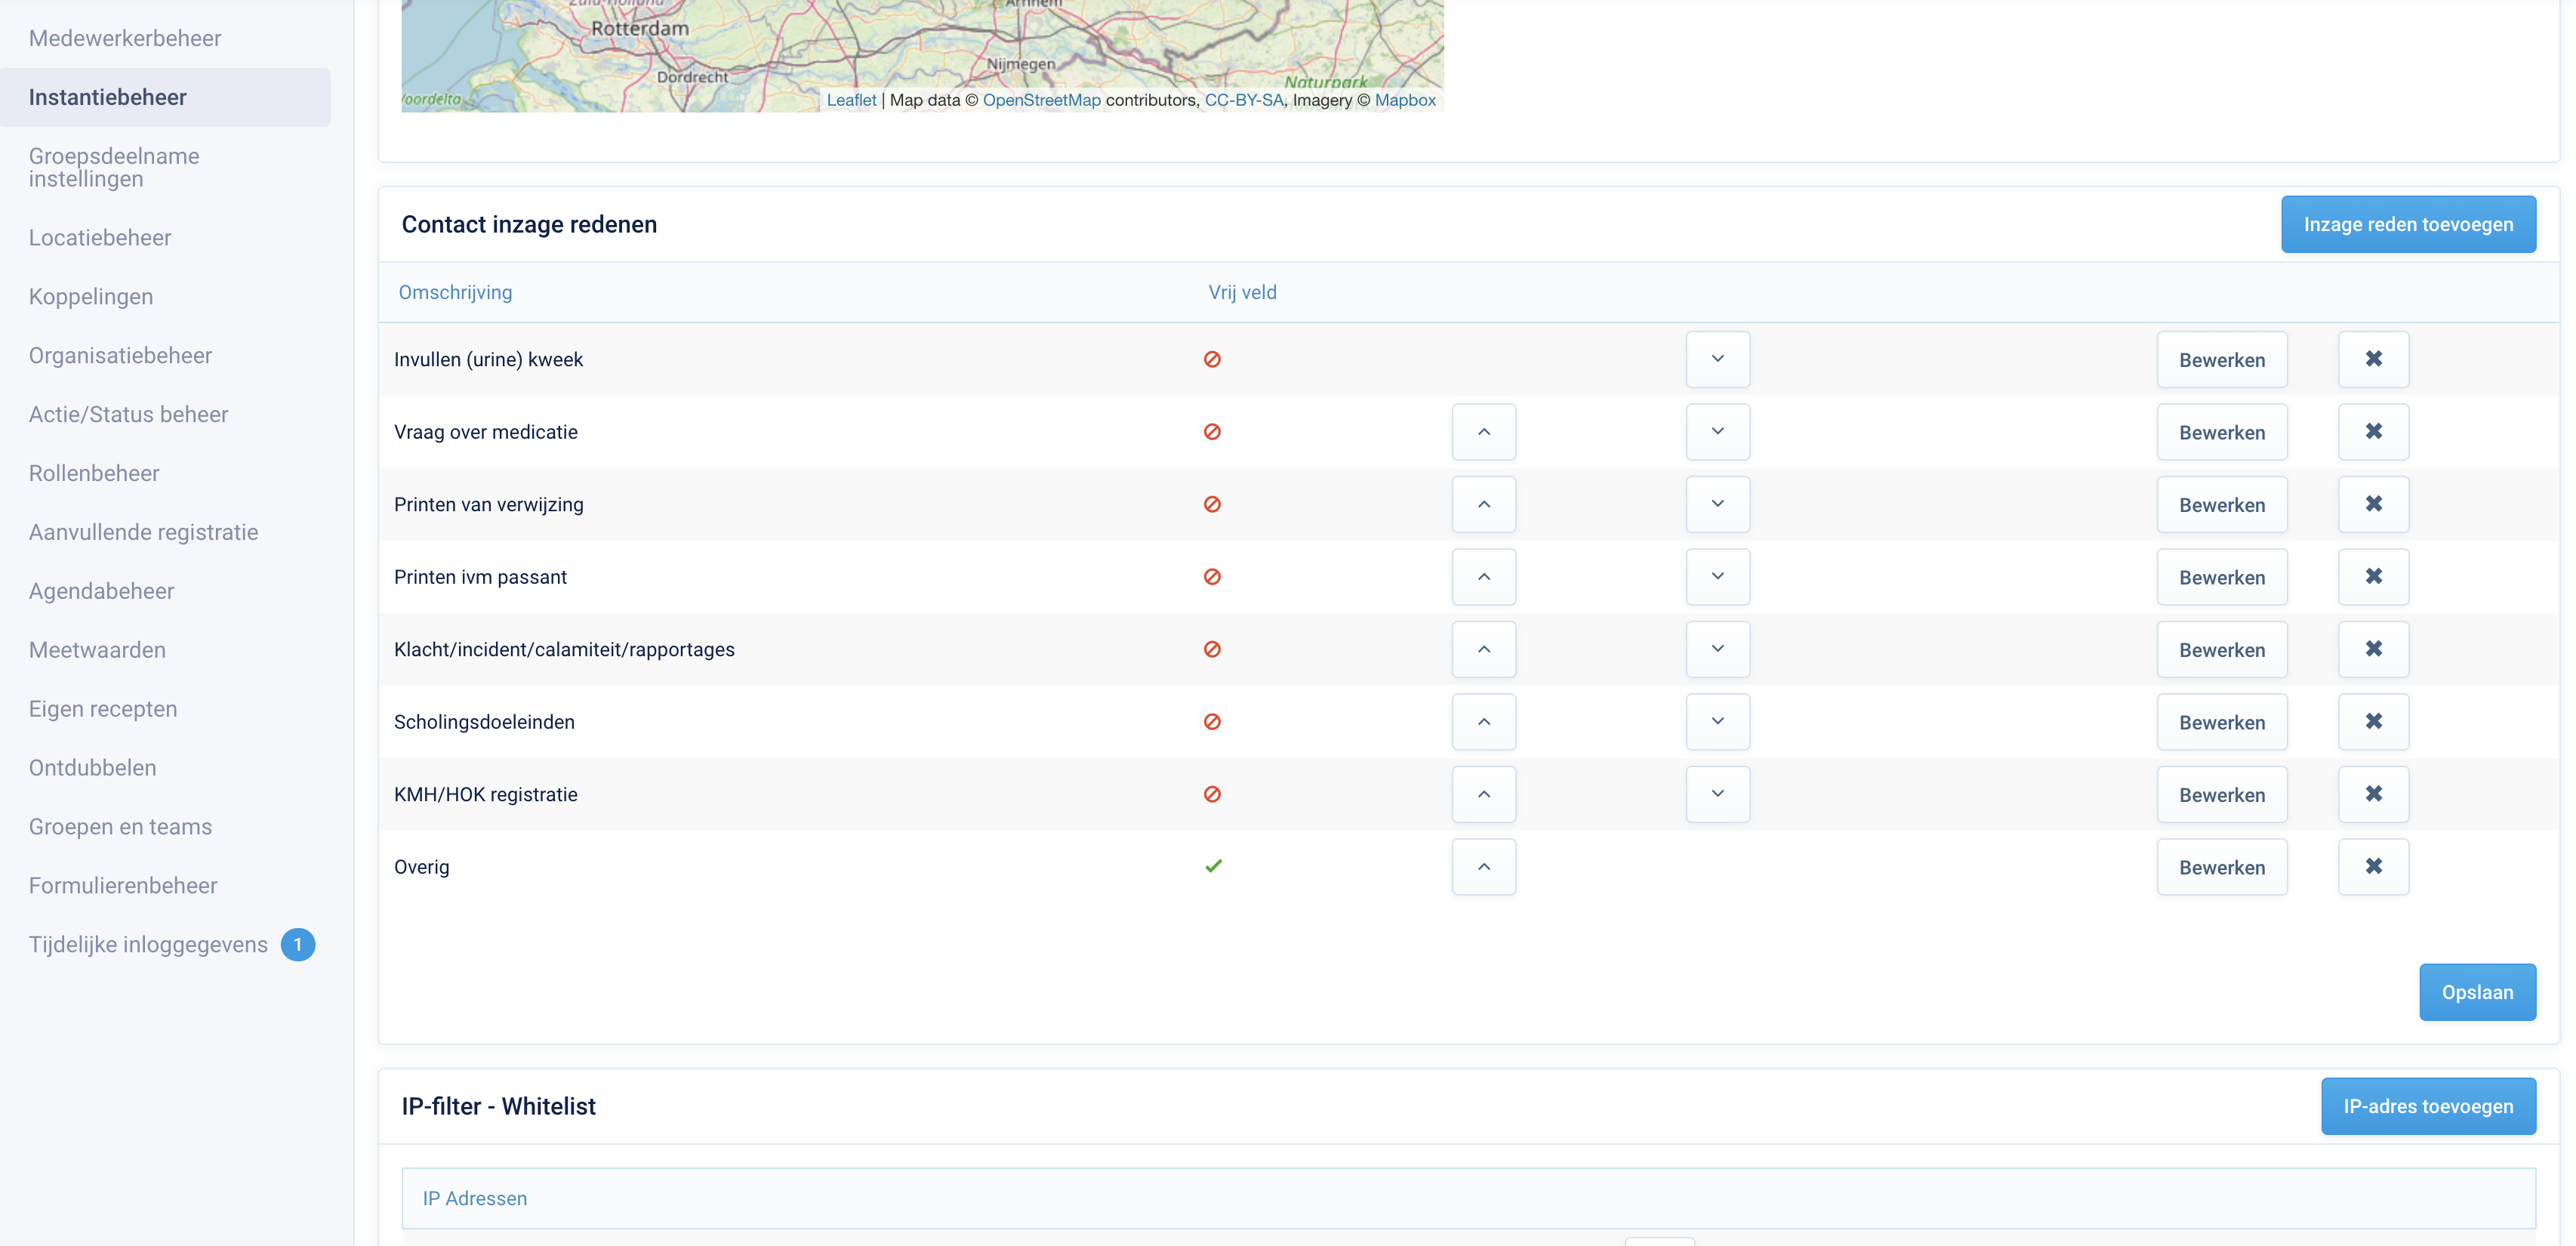Move Printen van verwijzing down
Image resolution: width=2576 pixels, height=1246 pixels.
coord(1717,504)
